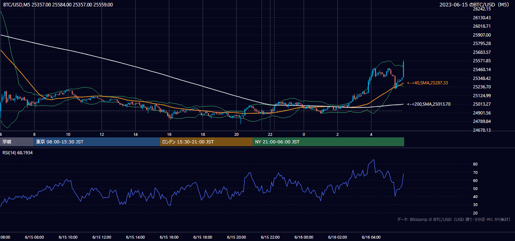Viewport: 515px width, 241px height.
Task: Click the 6/15 22:00 date label
Action: [x=270, y=237]
